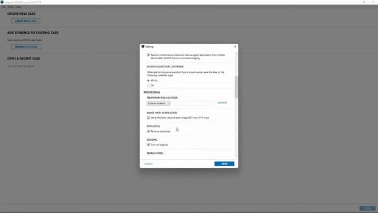This screenshot has width=378, height=213.
Task: Click the LOGGING heading
Action: pos(152,140)
